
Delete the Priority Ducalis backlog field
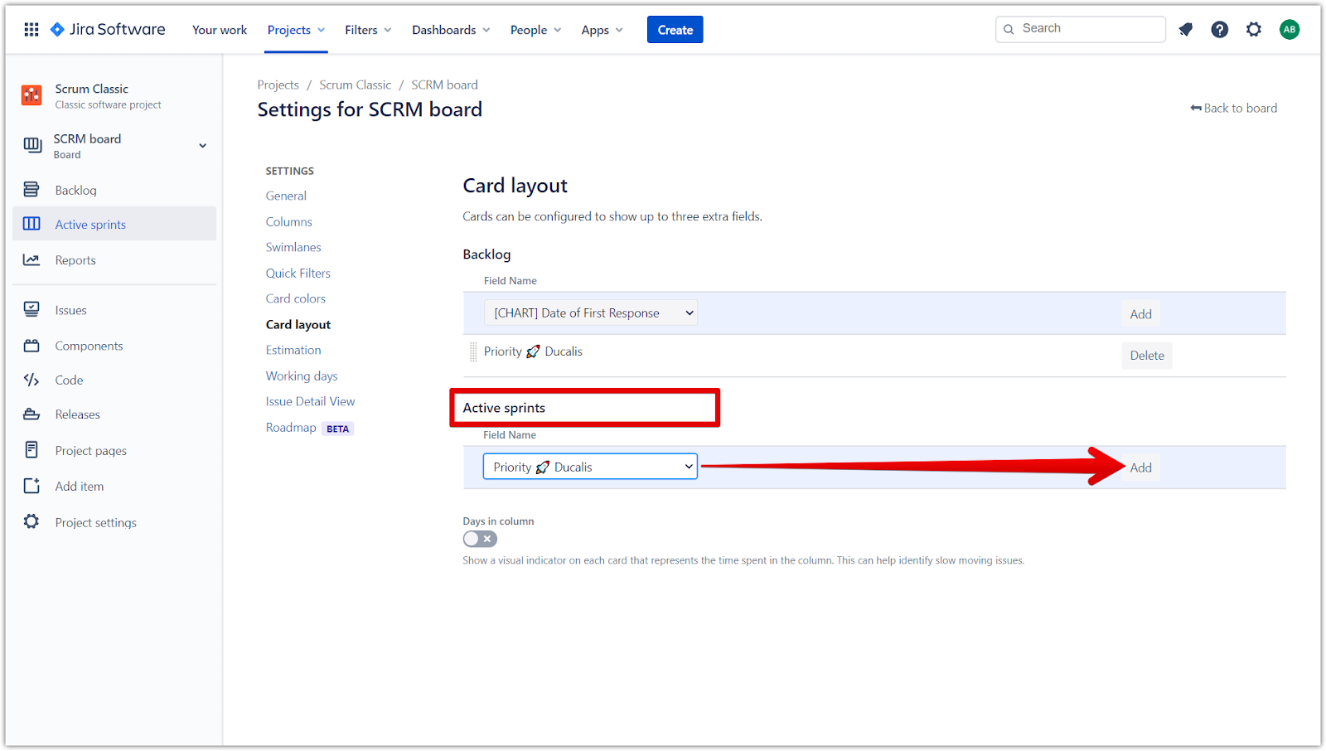tap(1146, 356)
